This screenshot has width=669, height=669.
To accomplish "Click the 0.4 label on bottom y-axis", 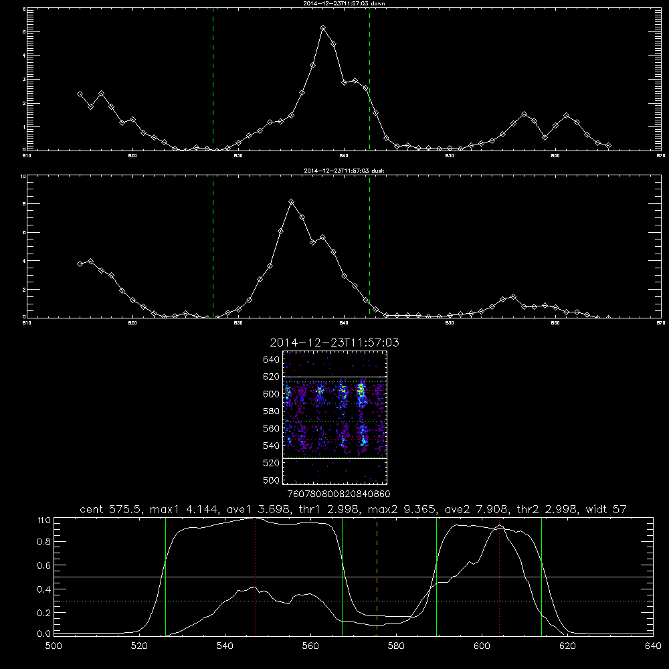I will [x=44, y=589].
